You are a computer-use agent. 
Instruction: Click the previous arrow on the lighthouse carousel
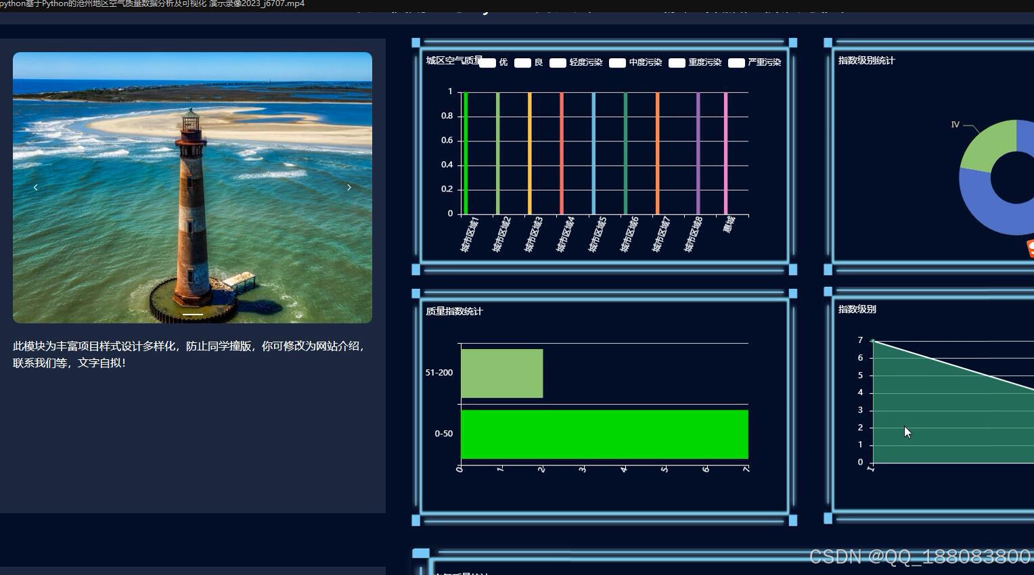[35, 187]
